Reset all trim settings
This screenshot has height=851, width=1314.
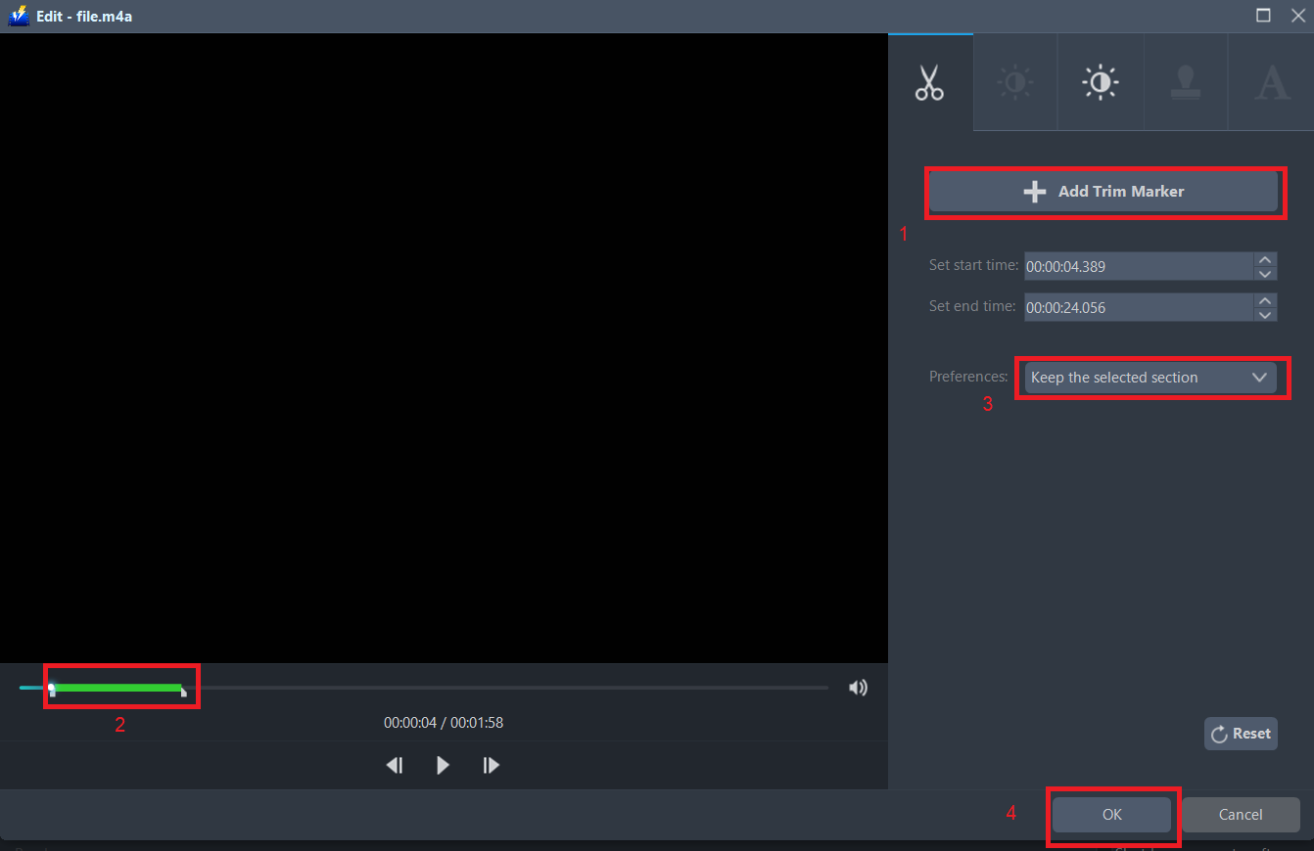tap(1240, 733)
